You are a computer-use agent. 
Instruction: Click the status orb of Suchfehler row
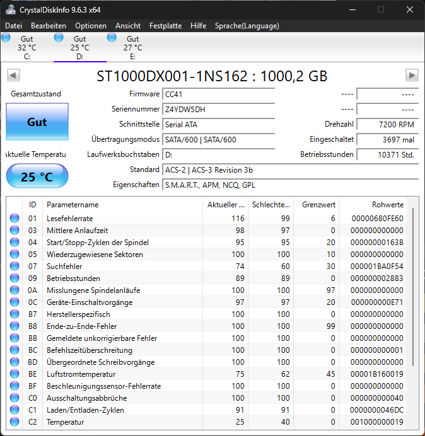[x=15, y=266]
